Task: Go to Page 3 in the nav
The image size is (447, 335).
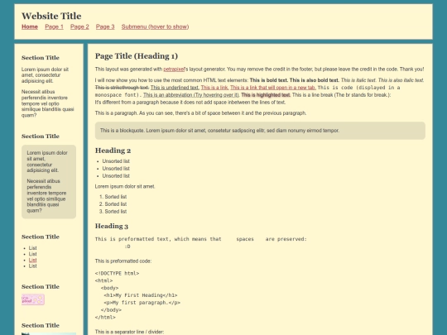Action: pos(105,26)
